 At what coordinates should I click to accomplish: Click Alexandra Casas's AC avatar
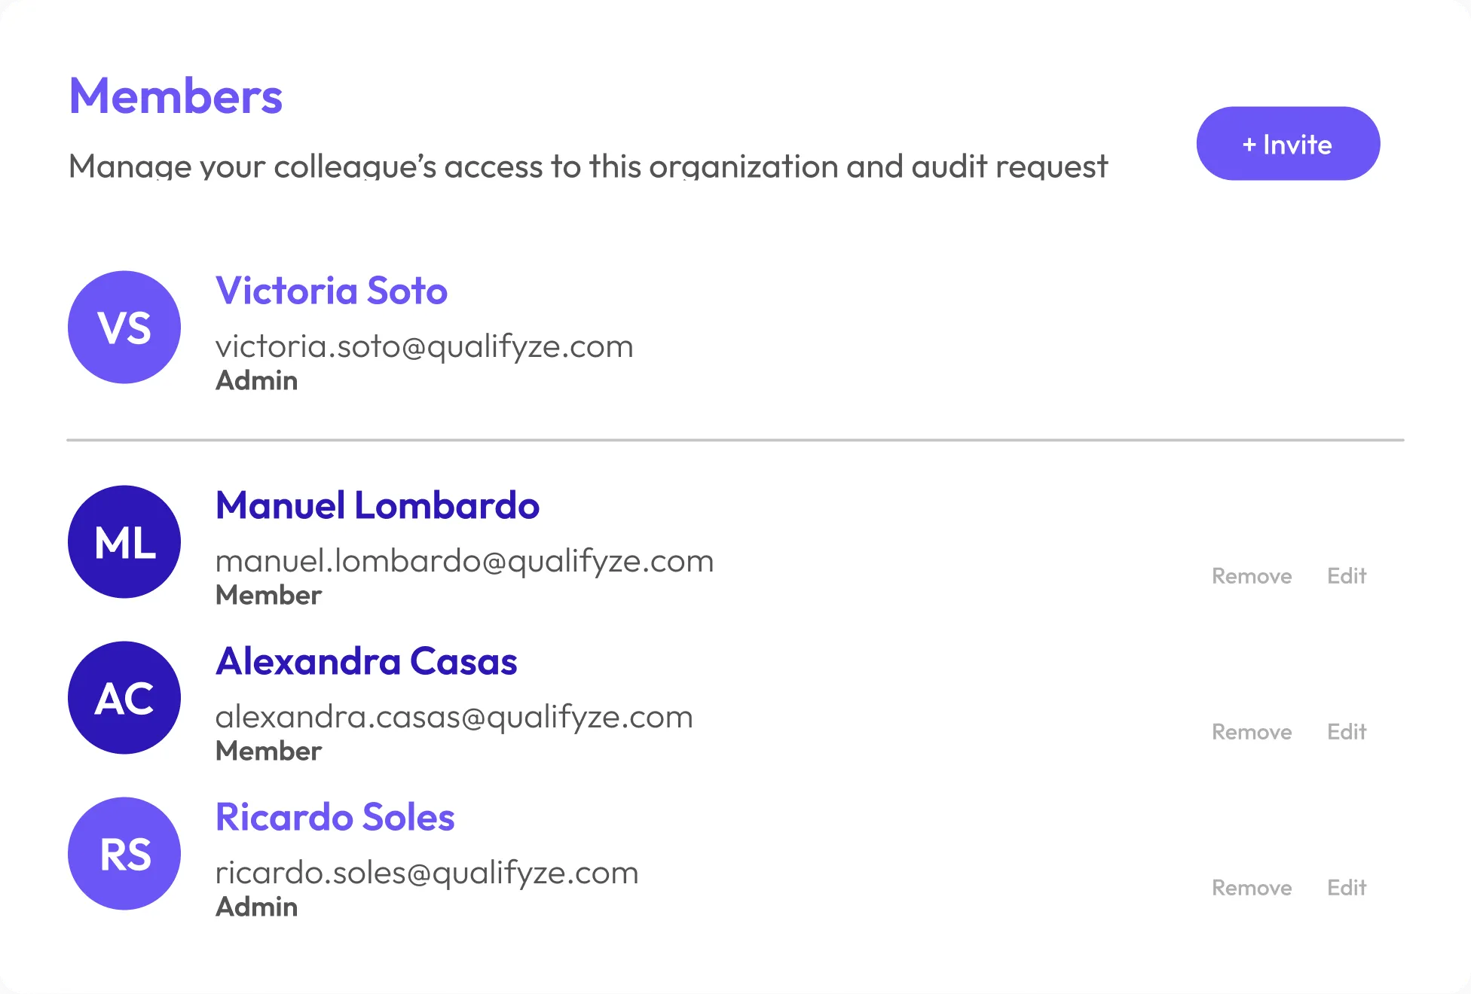click(x=124, y=698)
